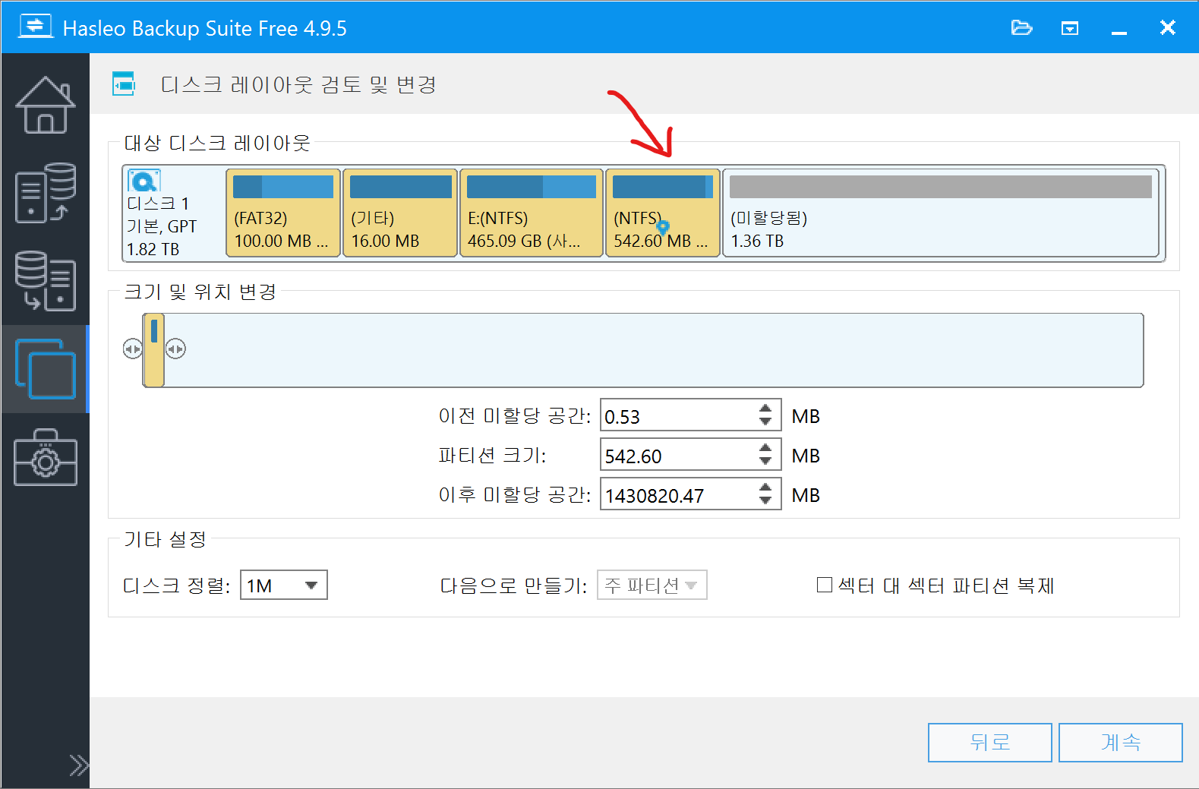The width and height of the screenshot is (1199, 789).
Task: Click the 뒤로 back button
Action: pos(990,742)
